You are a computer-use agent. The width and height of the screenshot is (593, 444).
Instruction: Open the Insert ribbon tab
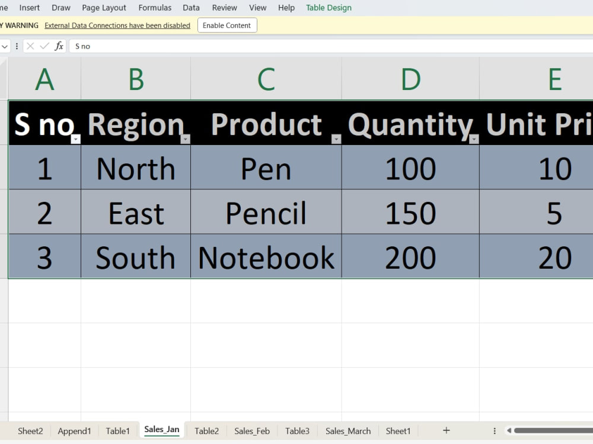pyautogui.click(x=30, y=8)
